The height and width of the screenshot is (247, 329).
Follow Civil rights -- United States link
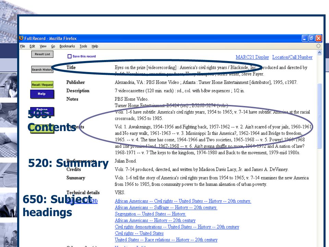coord(139,233)
